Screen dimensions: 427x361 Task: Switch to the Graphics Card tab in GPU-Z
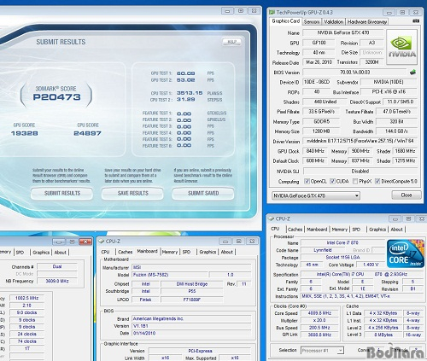(286, 21)
